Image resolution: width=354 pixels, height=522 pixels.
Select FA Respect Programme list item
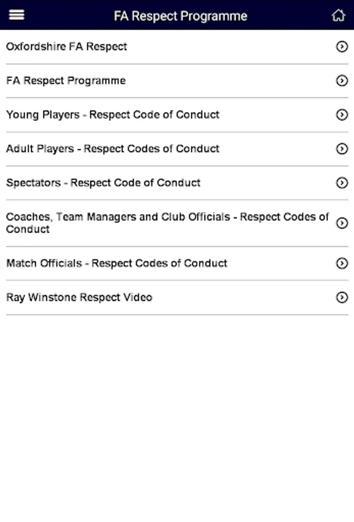tap(66, 81)
